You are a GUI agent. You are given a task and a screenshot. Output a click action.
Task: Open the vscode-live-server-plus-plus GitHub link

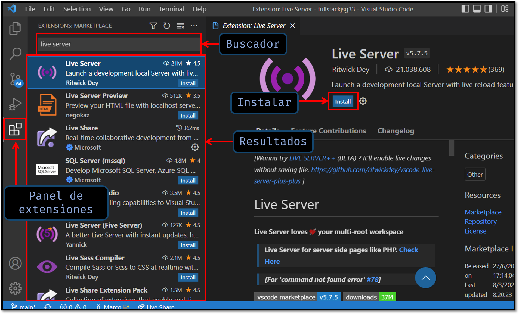[x=344, y=175]
